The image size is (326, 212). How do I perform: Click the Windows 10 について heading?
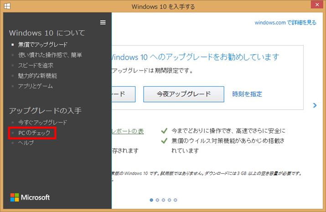pos(47,33)
